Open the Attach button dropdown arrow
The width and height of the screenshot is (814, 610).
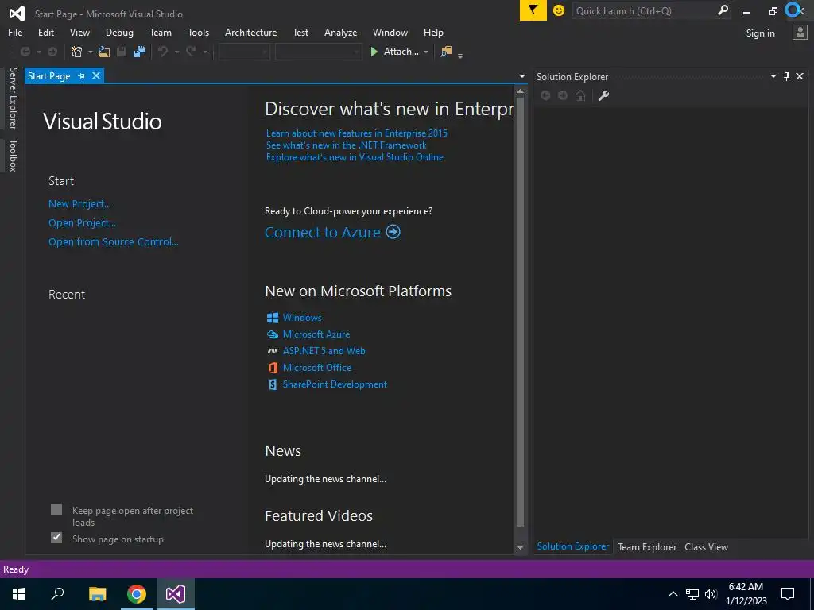426,52
